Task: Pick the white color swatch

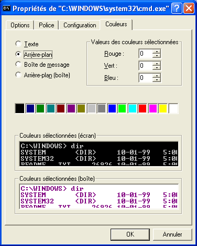Action: pyautogui.click(x=173, y=108)
